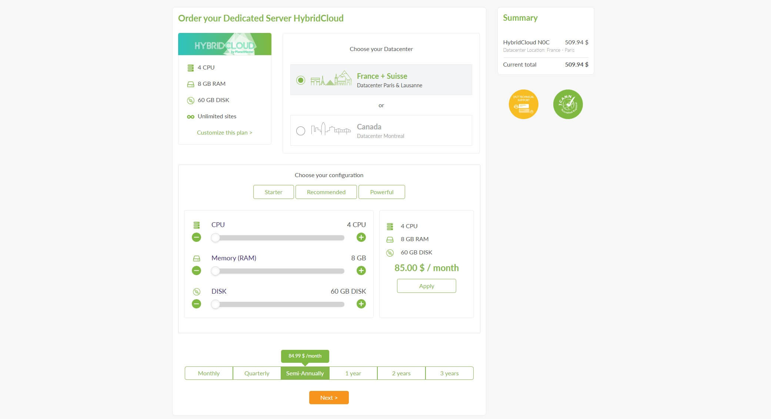Select the 1 year billing period
The image size is (771, 419).
tap(353, 373)
